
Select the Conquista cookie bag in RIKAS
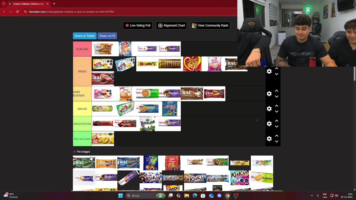click(x=192, y=64)
